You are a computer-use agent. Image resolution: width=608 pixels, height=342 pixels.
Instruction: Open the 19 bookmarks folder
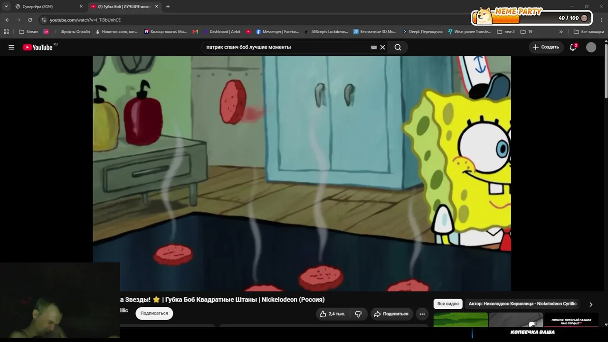[x=526, y=32]
